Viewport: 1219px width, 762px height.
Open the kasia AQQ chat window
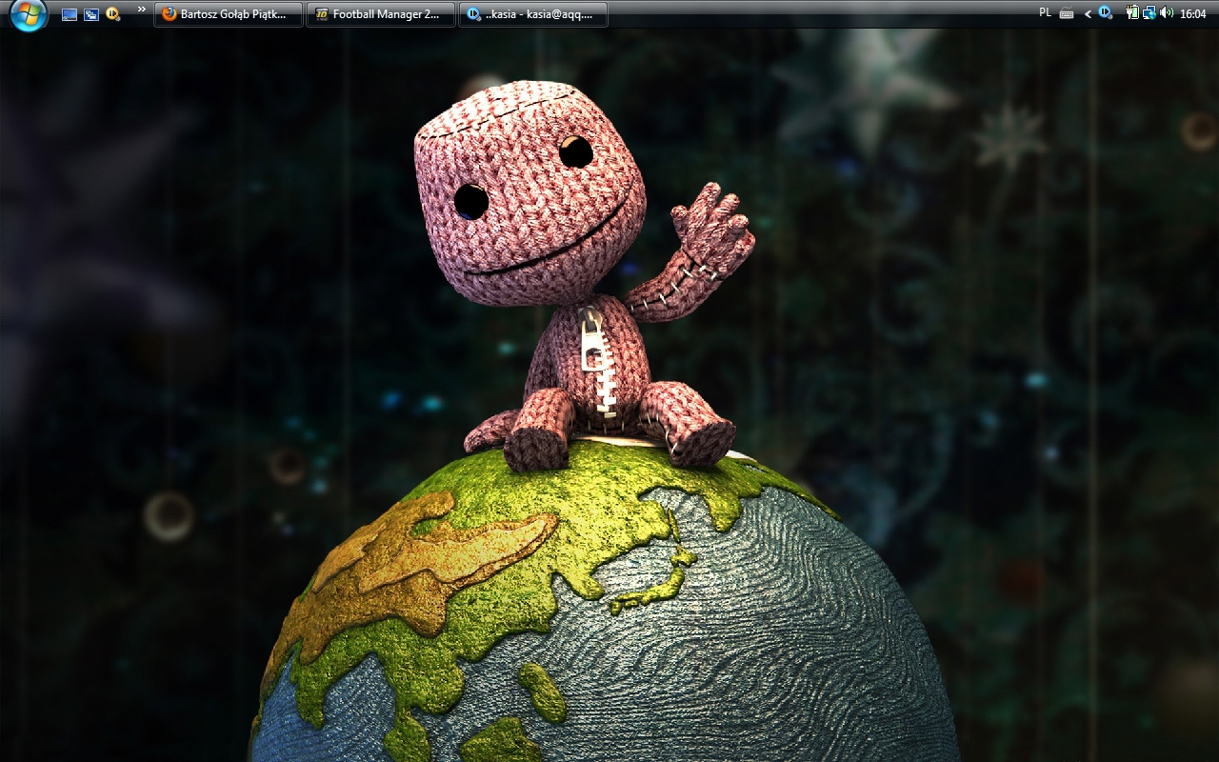[533, 14]
